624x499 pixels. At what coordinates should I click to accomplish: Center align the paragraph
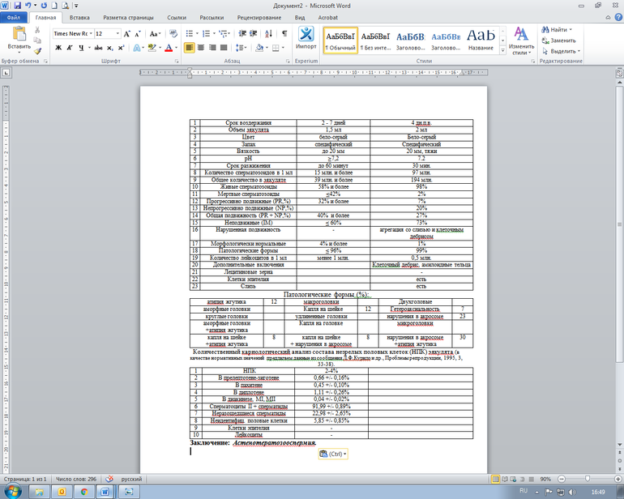(203, 48)
